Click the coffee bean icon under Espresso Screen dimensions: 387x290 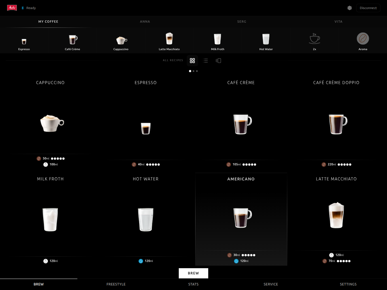[x=134, y=165]
